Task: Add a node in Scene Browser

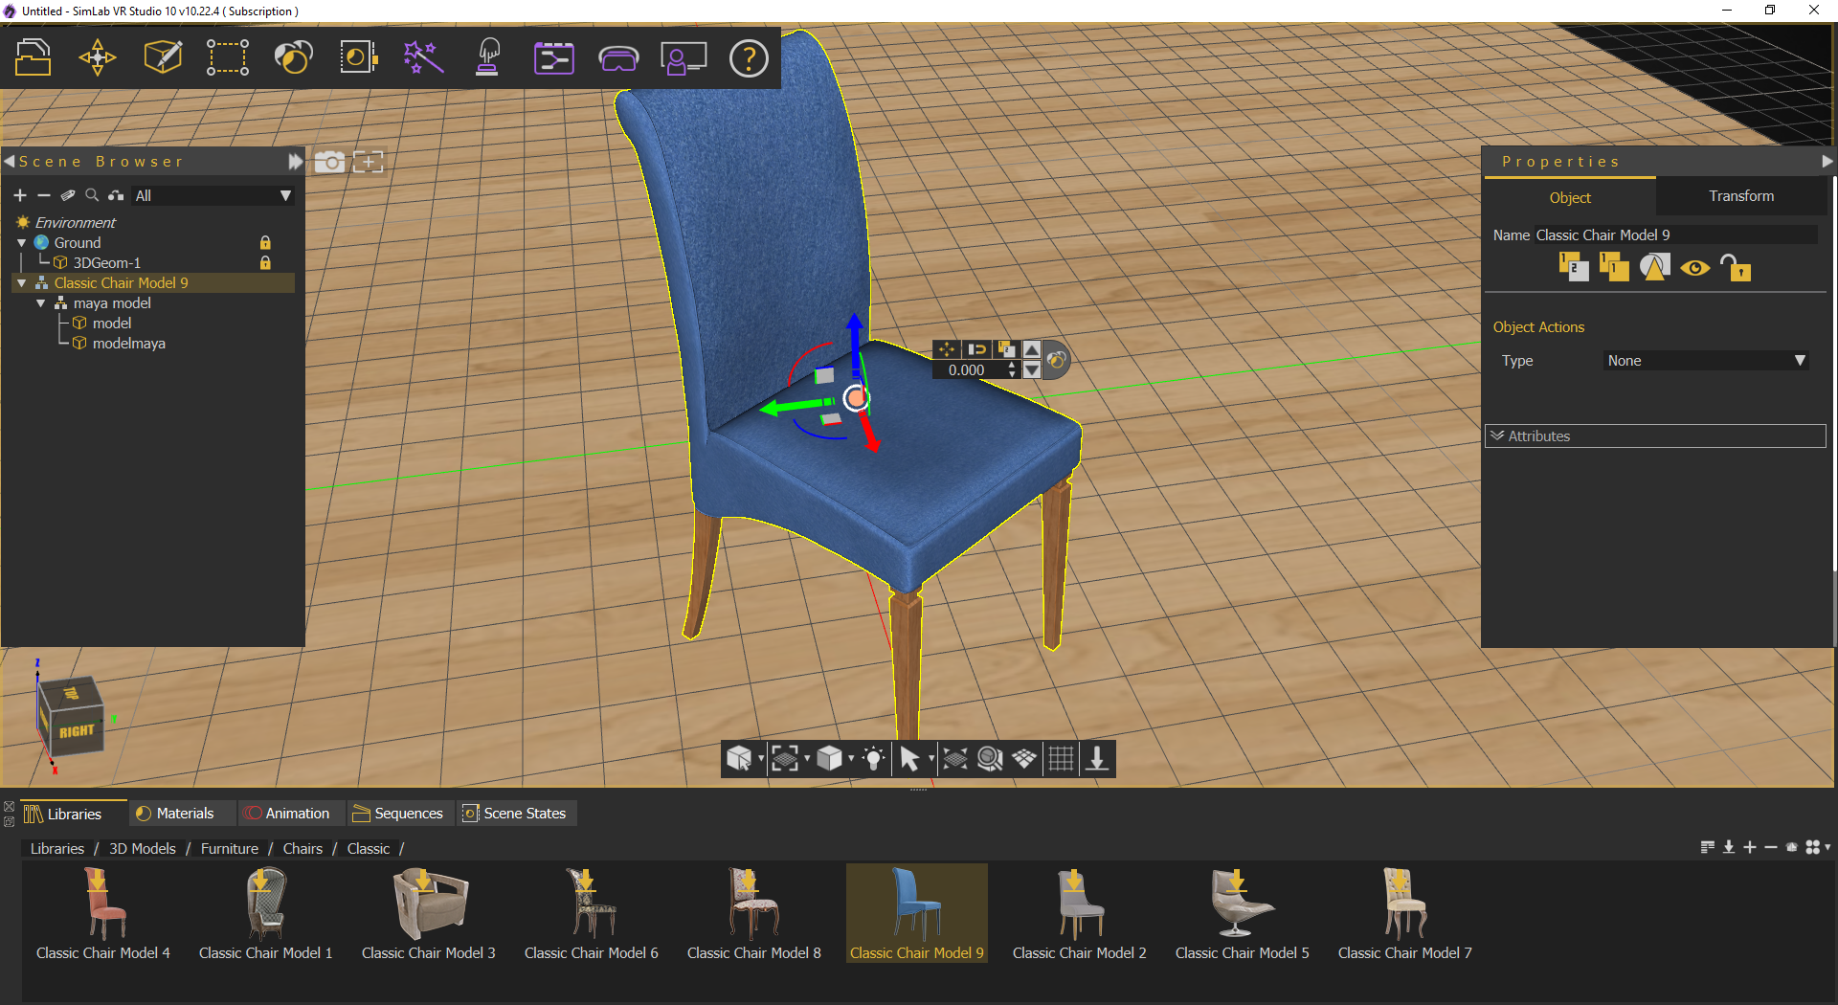Action: click(x=20, y=195)
